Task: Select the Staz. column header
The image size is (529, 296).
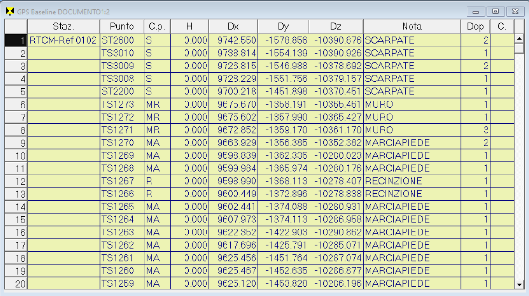Action: (63, 27)
